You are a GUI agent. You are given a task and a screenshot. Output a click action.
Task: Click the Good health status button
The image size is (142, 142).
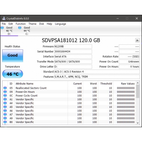(13, 56)
